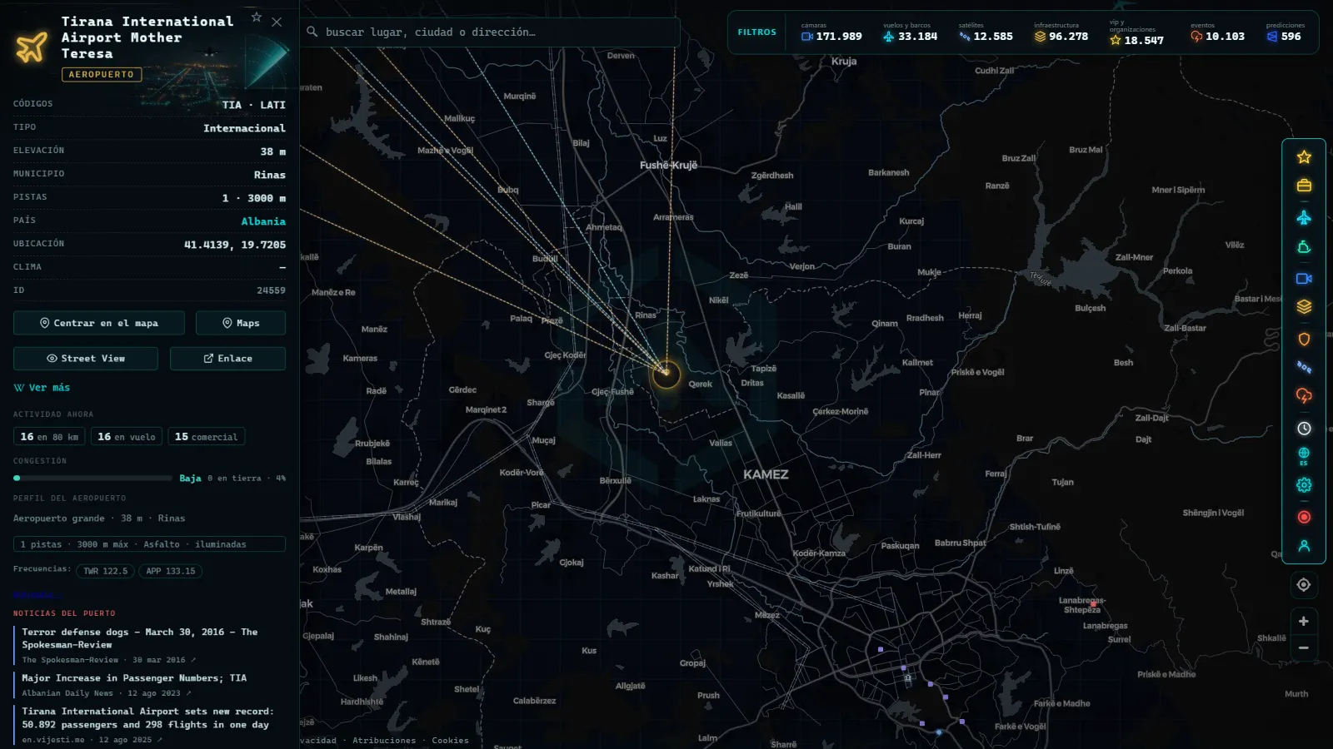Viewport: 1333px width, 749px height.
Task: Click the Fushë-Krujë map label
Action: click(x=668, y=166)
